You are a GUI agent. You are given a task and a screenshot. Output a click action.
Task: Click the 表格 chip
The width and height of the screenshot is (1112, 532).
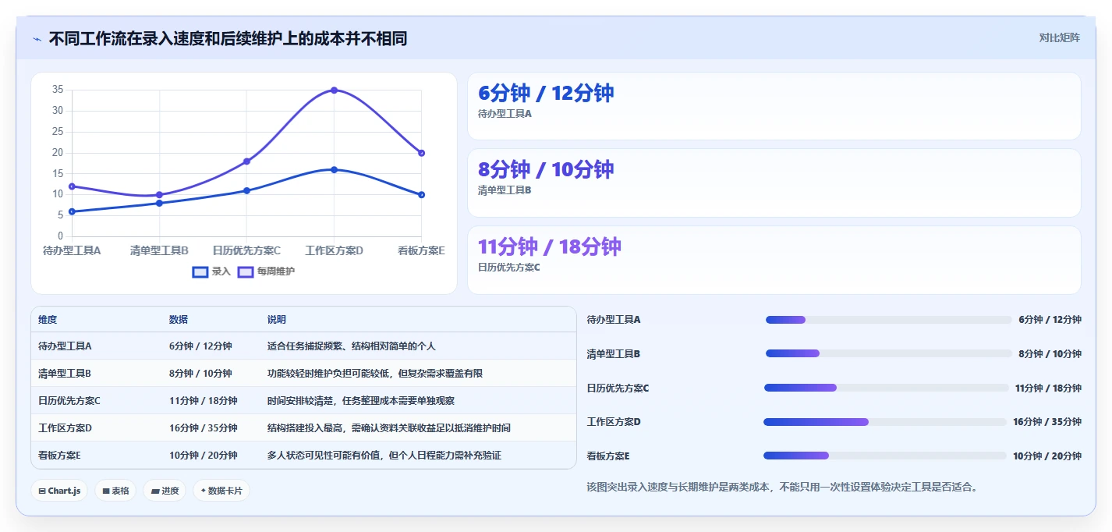point(116,491)
